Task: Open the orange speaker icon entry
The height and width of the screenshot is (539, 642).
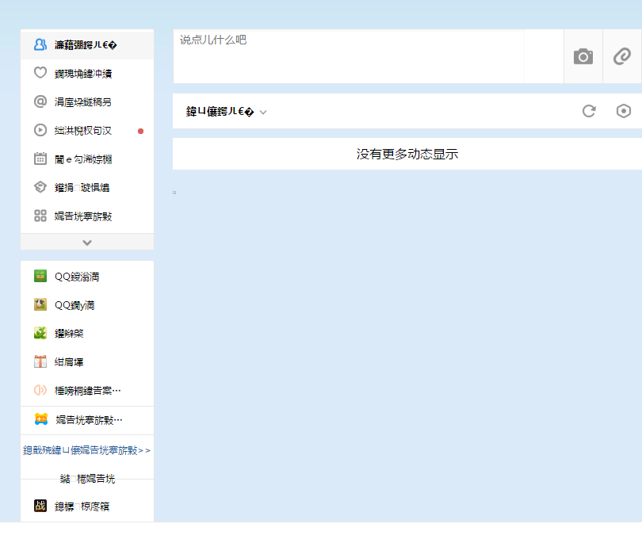Action: pyautogui.click(x=87, y=390)
